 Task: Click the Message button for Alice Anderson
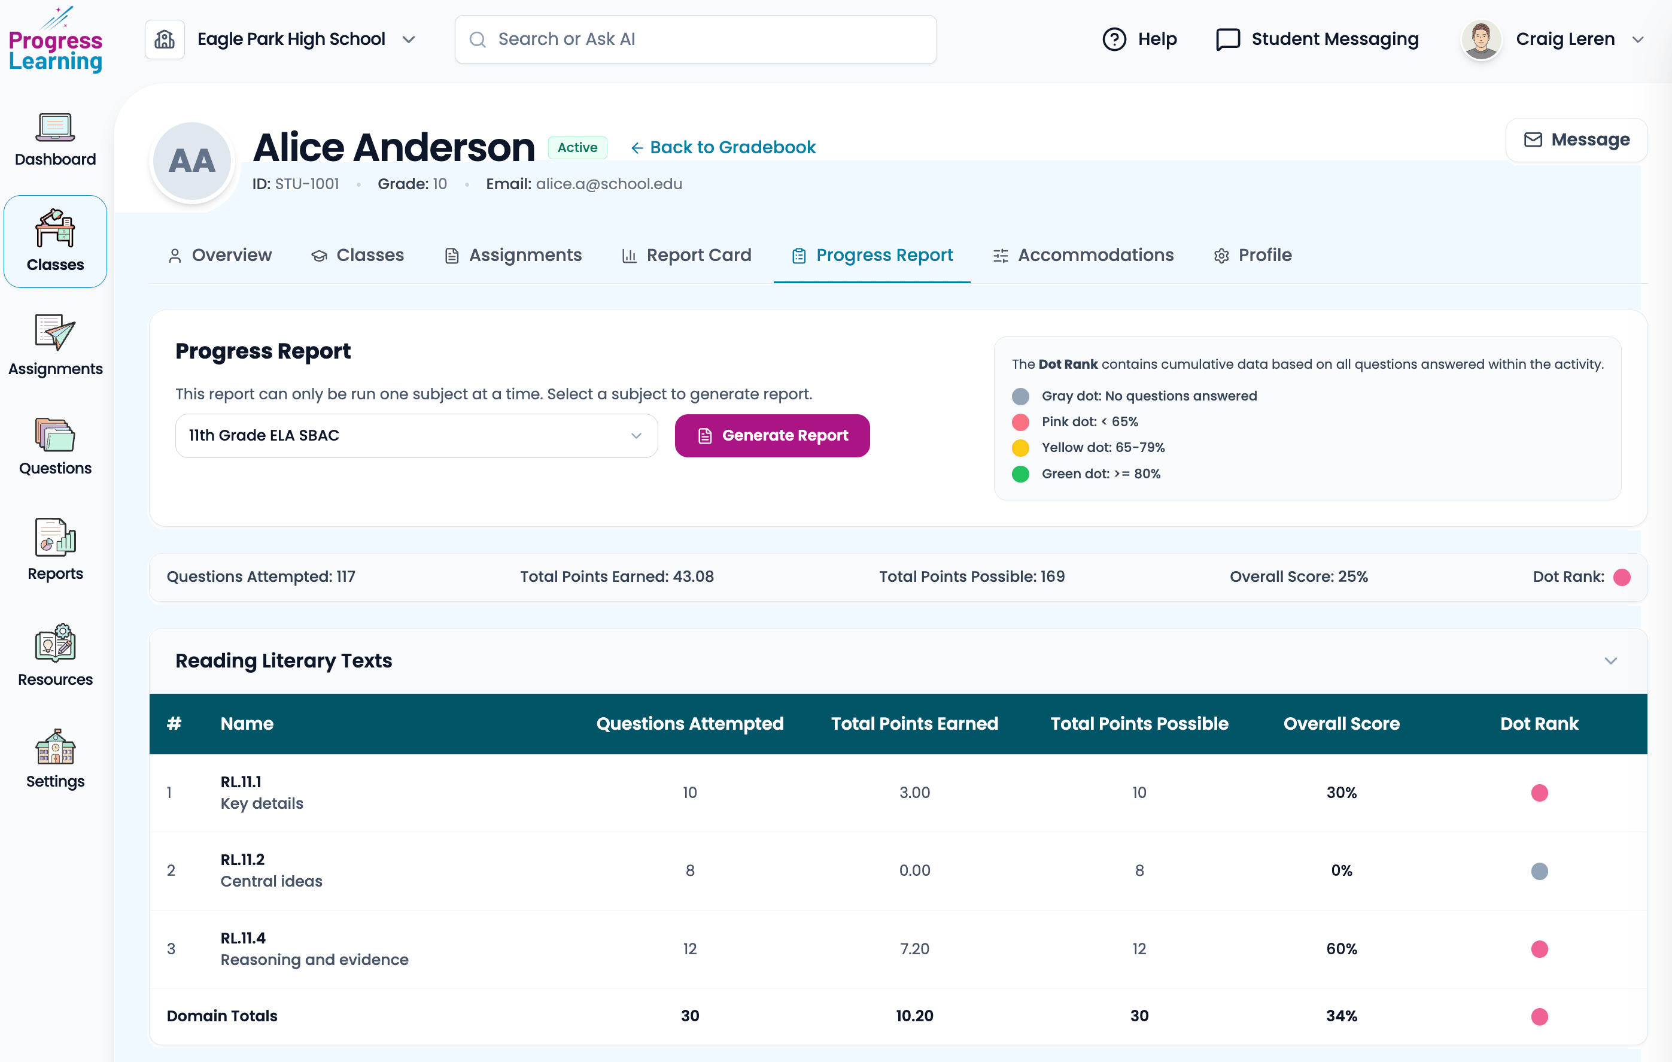tap(1576, 139)
